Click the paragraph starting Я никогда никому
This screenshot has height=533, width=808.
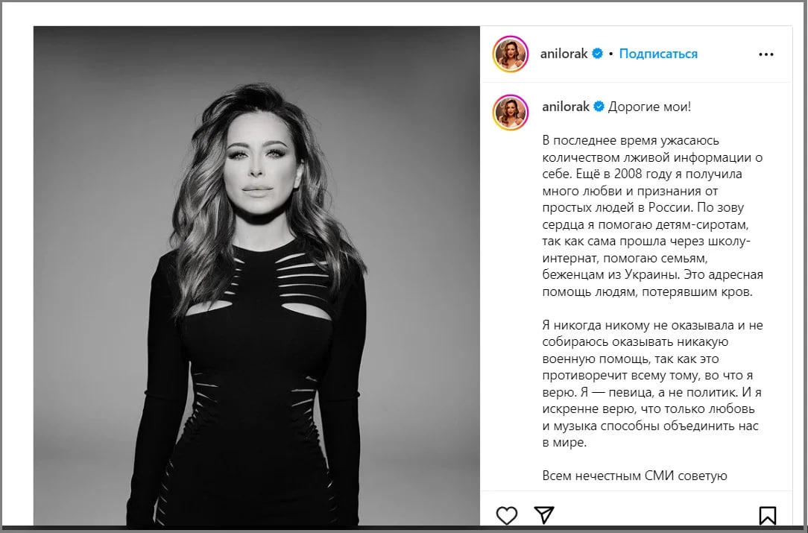tap(652, 384)
